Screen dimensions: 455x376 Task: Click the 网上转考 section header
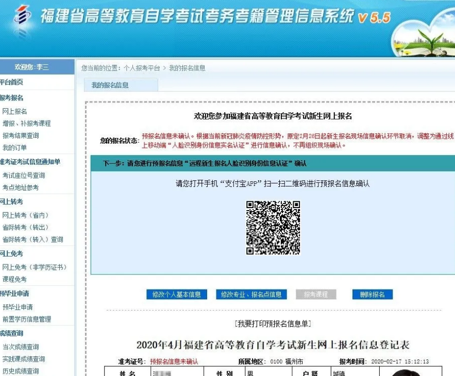pyautogui.click(x=11, y=201)
